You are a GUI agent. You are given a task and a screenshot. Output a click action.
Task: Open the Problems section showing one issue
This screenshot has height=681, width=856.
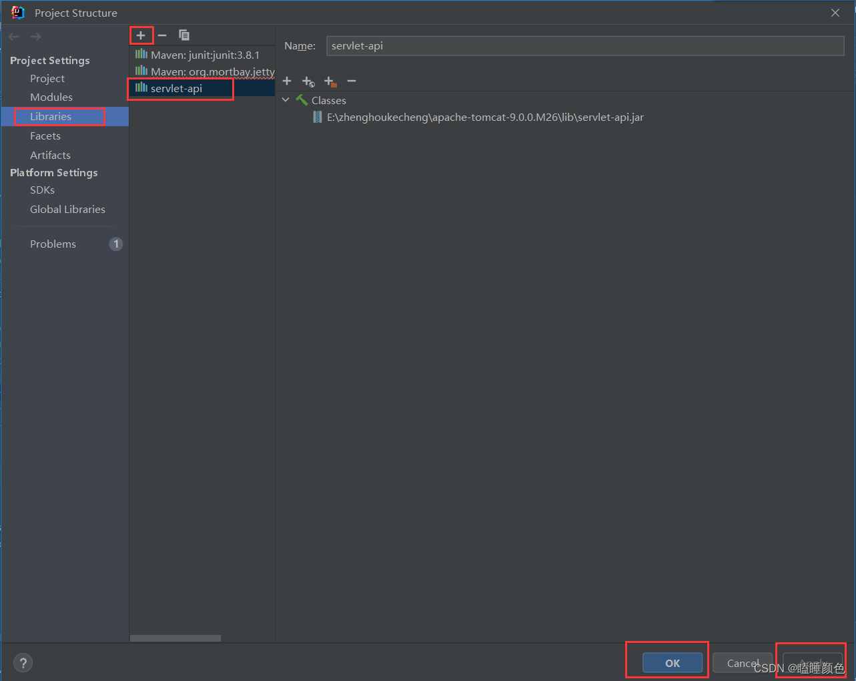[53, 244]
